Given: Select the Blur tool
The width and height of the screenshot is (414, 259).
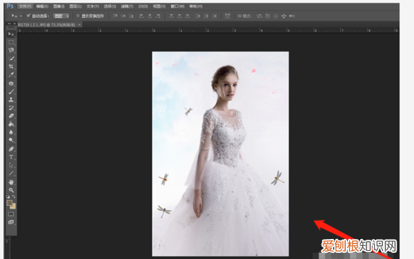Looking at the screenshot, I should coord(11,132).
